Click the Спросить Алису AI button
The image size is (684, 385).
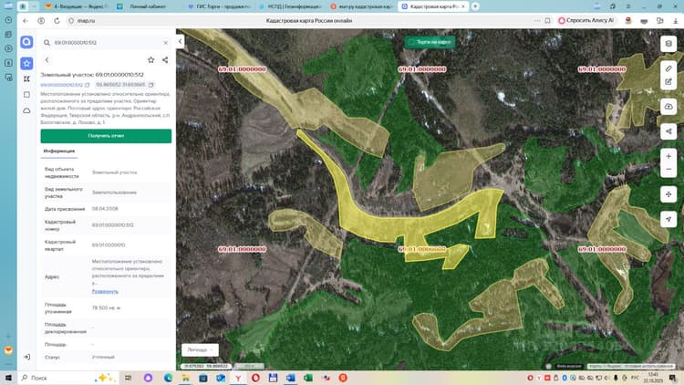[586, 20]
